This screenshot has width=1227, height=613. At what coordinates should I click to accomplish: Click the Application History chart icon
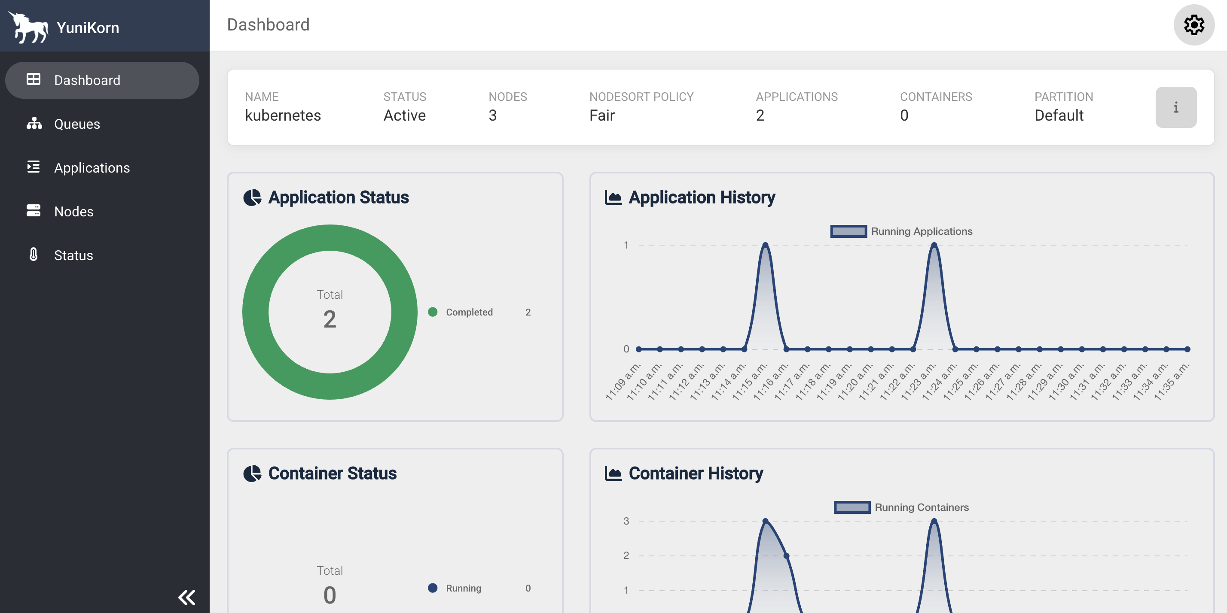click(613, 197)
